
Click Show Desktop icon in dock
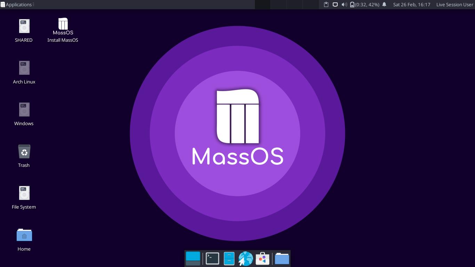click(x=193, y=259)
